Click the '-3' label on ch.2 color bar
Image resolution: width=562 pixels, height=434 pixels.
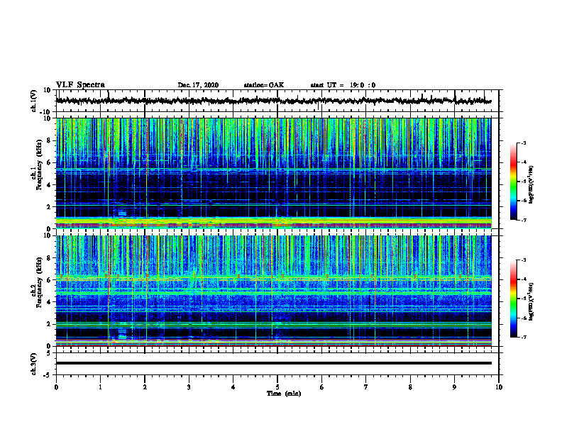(524, 260)
